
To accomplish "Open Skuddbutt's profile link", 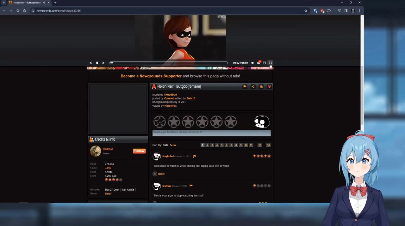I will click(171, 95).
